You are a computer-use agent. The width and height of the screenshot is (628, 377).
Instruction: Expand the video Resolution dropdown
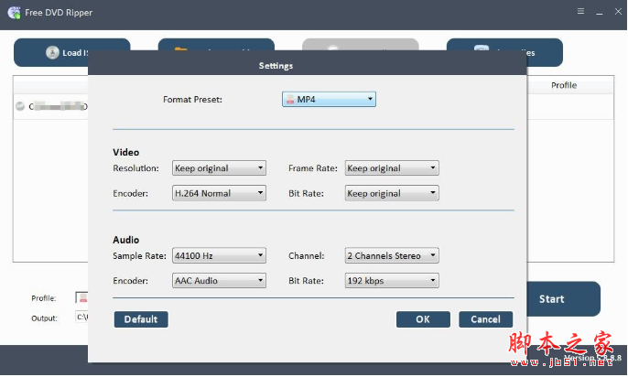tap(219, 168)
